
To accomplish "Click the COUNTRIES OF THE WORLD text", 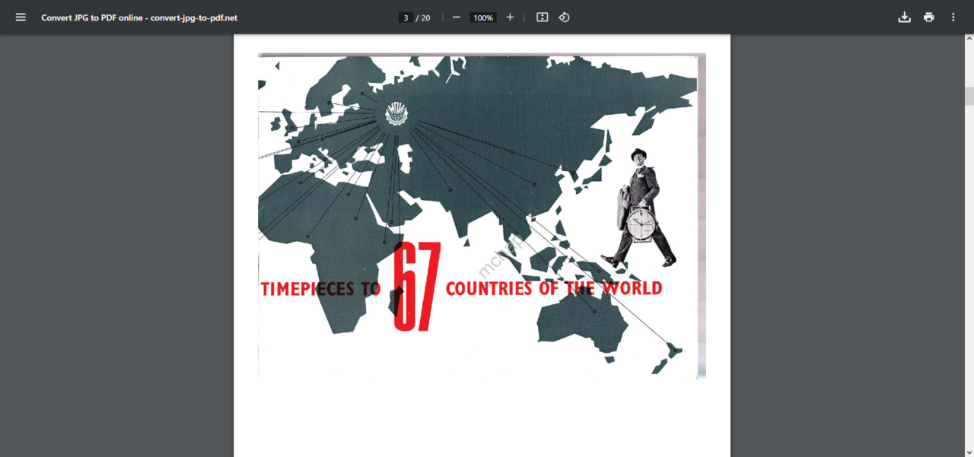I will tap(553, 288).
